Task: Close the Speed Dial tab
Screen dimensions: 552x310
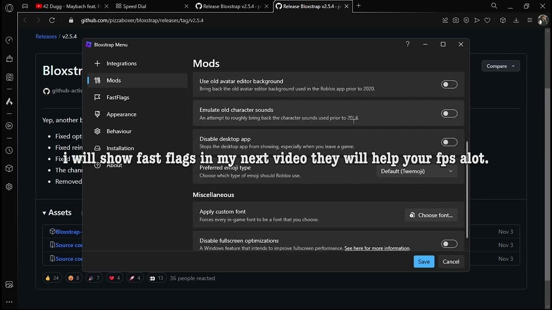Action: 186,6
